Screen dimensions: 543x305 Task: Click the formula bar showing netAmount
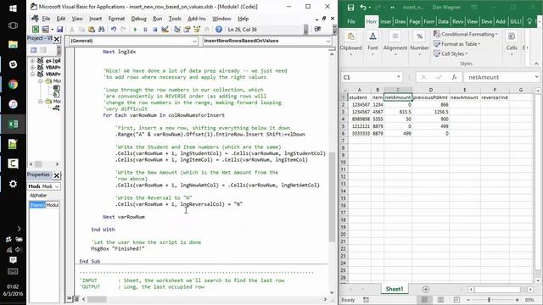tap(498, 77)
